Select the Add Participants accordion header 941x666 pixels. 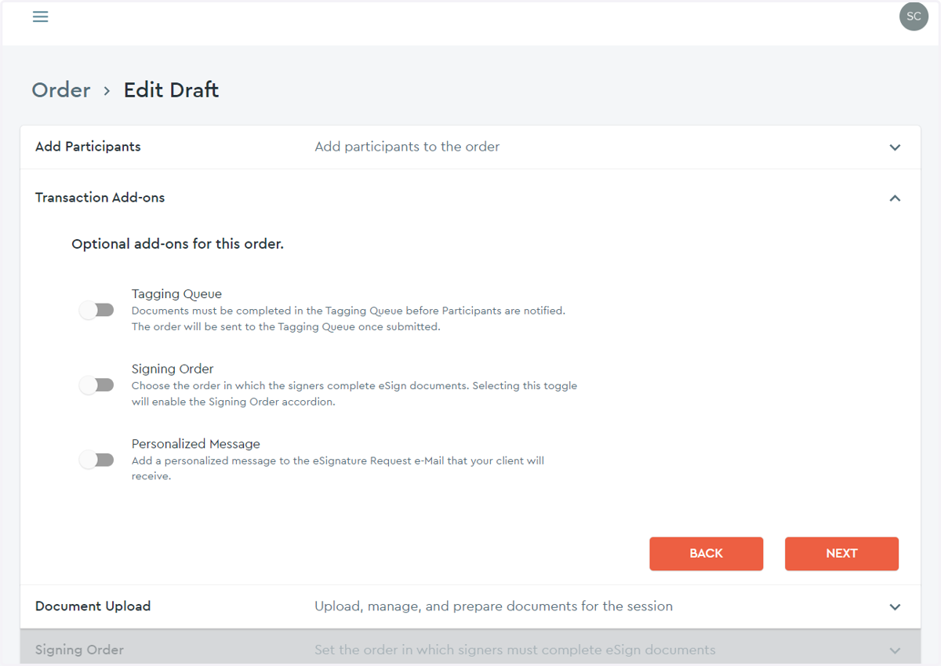[470, 147]
